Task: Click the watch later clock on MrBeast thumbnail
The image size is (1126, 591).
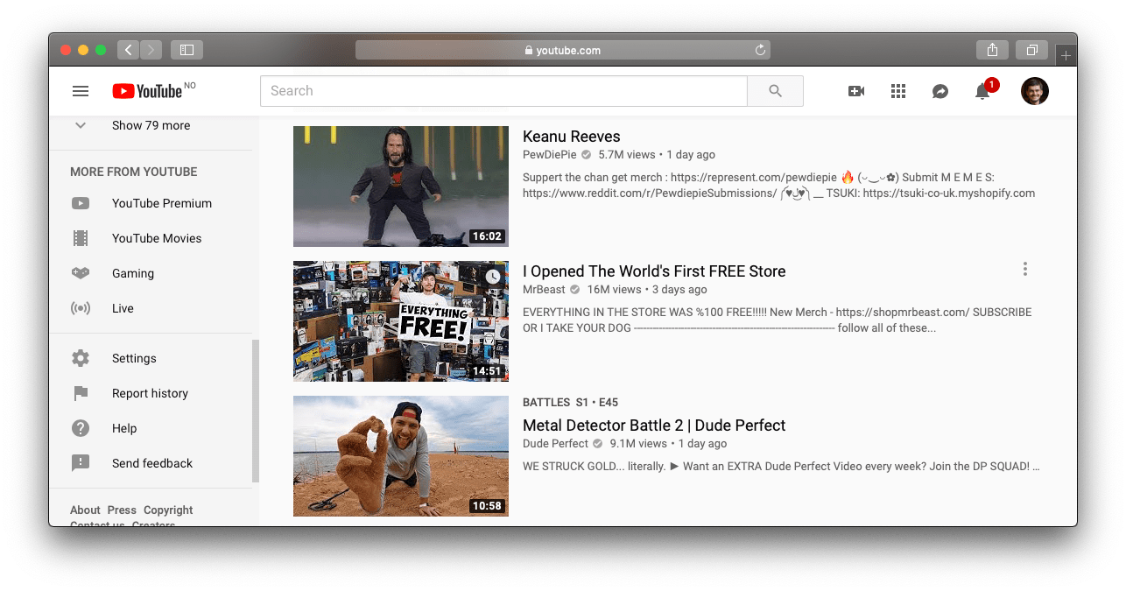Action: pos(493,277)
